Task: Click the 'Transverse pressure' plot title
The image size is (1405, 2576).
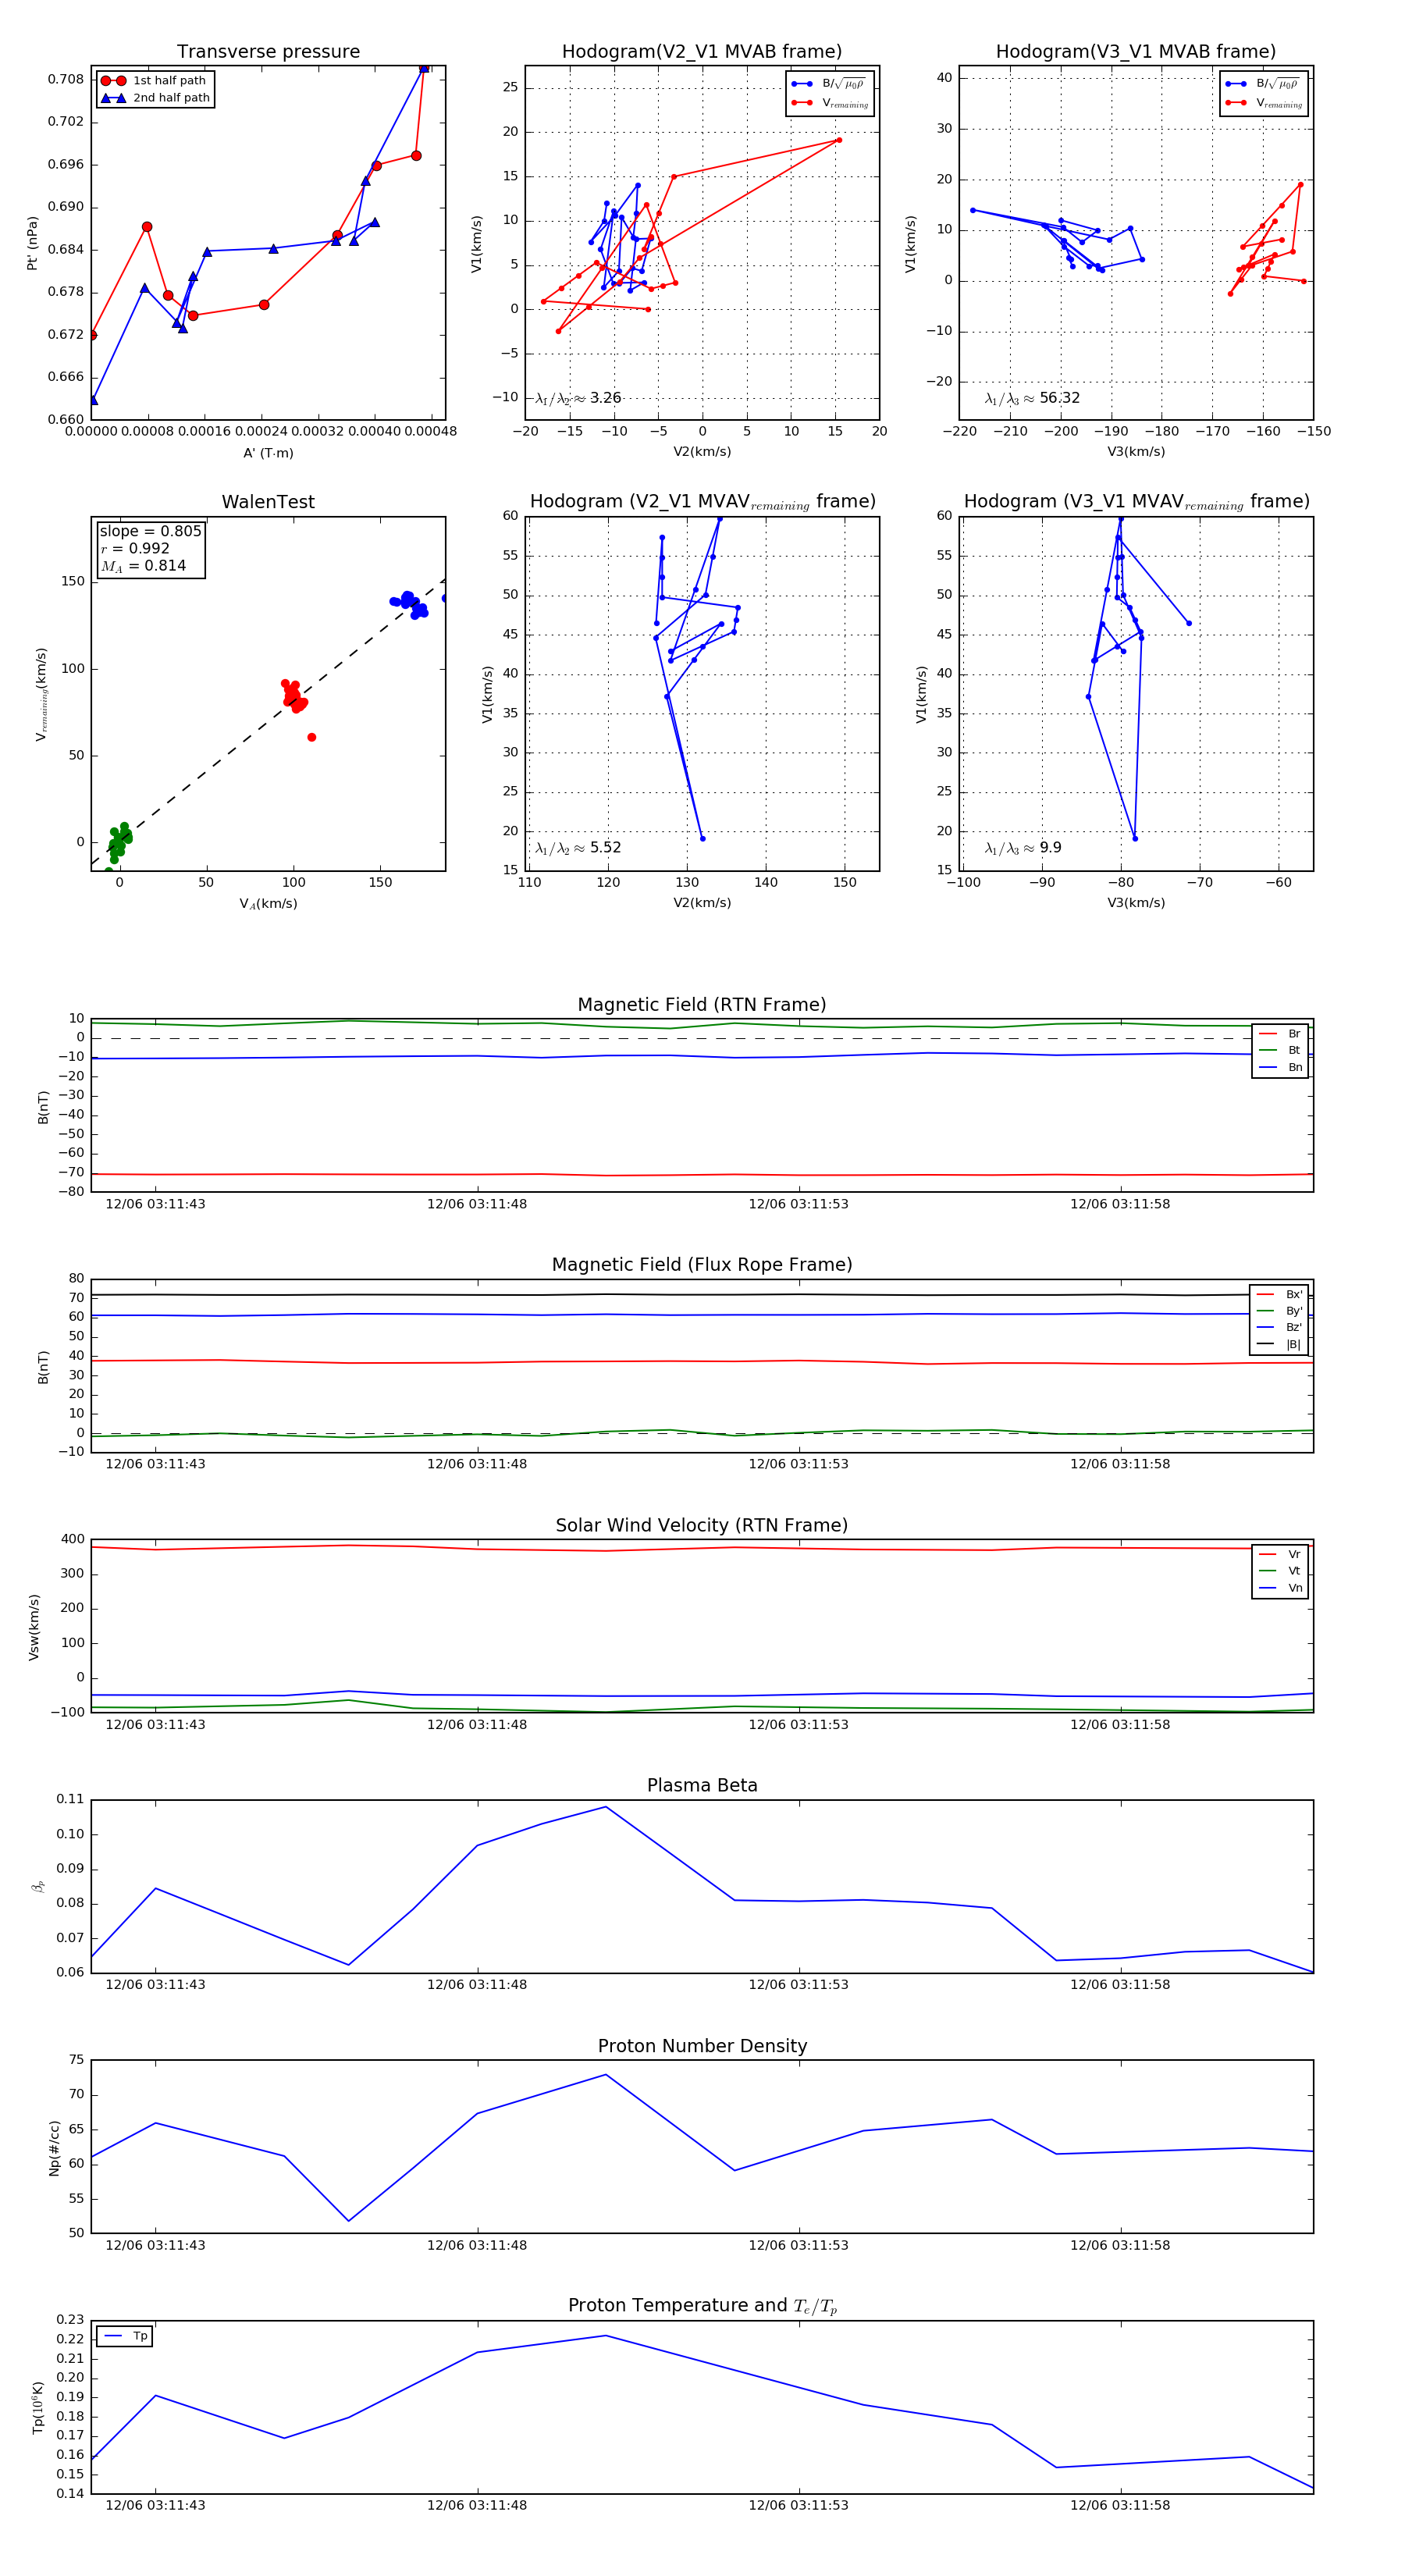Action: [268, 52]
